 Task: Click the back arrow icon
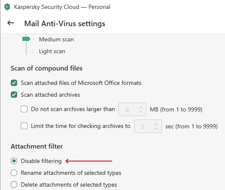11,23
